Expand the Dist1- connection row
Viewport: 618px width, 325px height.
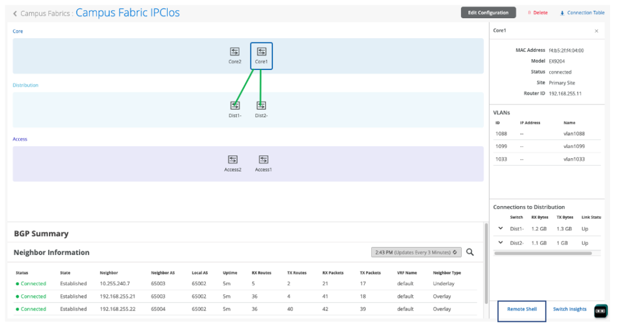click(500, 228)
